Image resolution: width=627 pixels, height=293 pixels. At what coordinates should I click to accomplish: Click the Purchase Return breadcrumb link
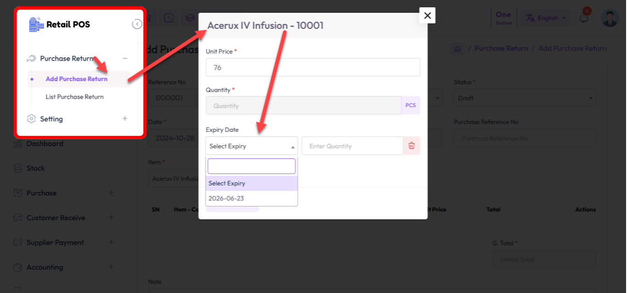pyautogui.click(x=501, y=49)
